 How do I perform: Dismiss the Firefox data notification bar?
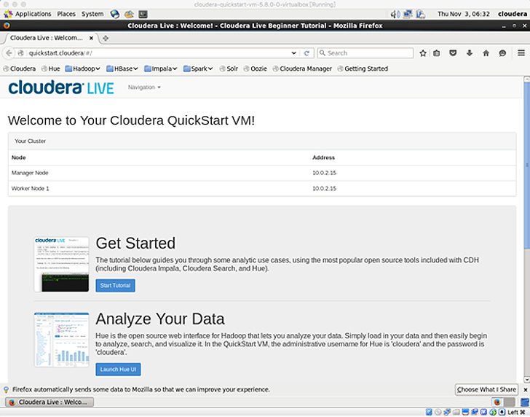[x=526, y=390]
